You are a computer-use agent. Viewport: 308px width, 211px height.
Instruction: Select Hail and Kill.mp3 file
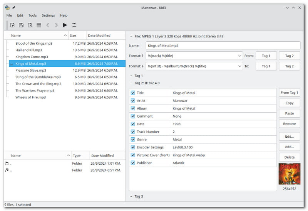click(x=67, y=50)
